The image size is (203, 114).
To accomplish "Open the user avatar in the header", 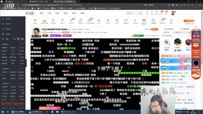I will 173,13.
